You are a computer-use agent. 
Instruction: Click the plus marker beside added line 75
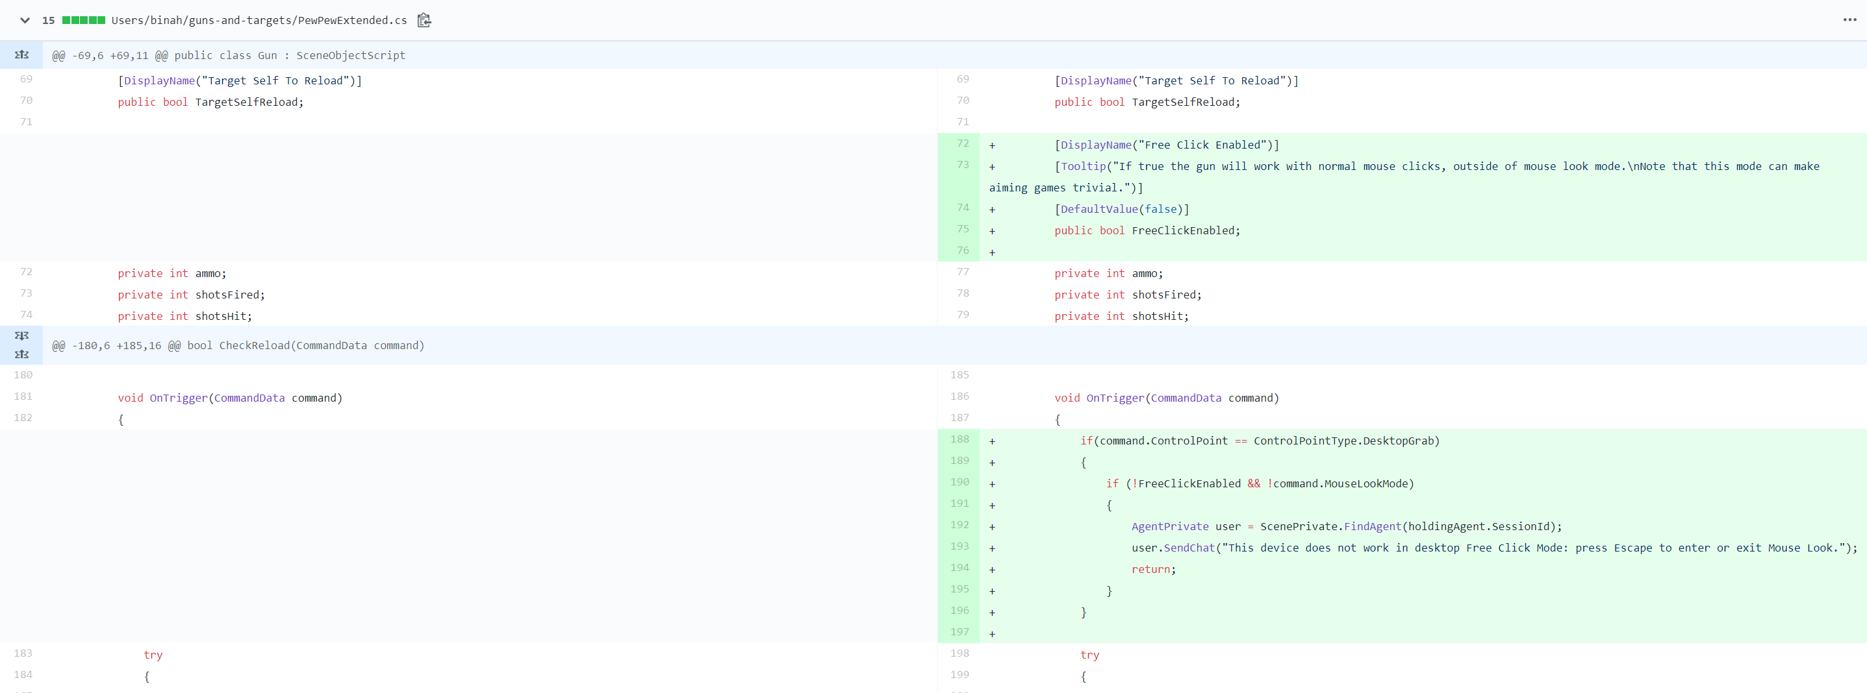click(992, 230)
